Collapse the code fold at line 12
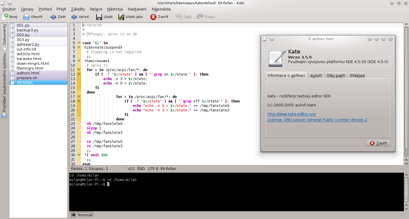This screenshot has width=409, height=219. [x=79, y=74]
